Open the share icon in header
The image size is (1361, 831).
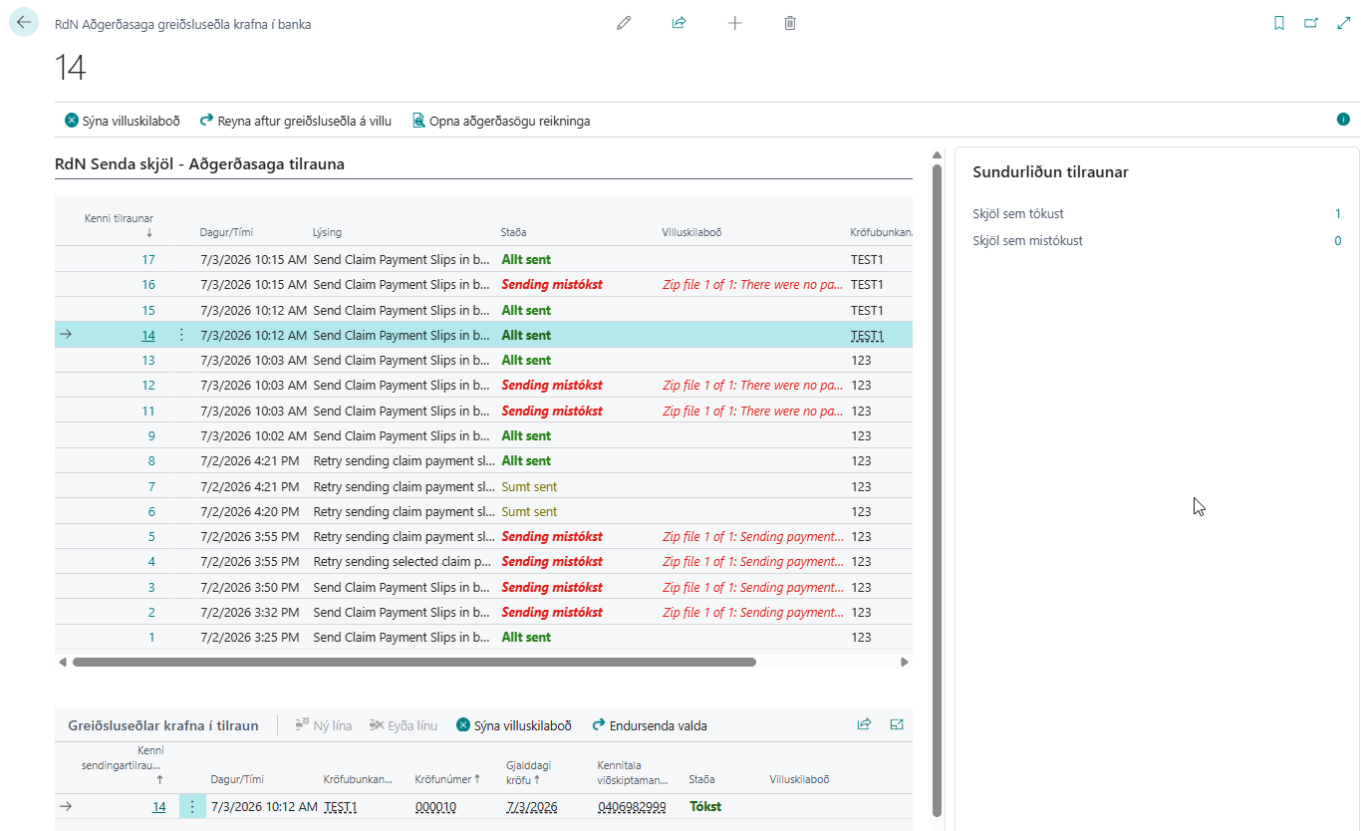pyautogui.click(x=679, y=23)
